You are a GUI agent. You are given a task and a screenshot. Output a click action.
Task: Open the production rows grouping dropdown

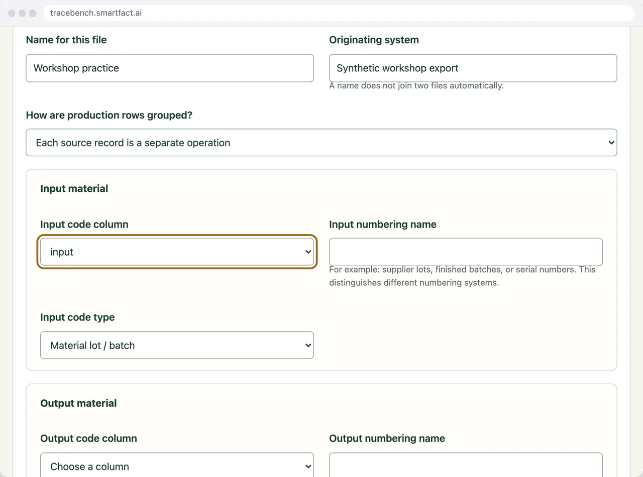pyautogui.click(x=321, y=143)
